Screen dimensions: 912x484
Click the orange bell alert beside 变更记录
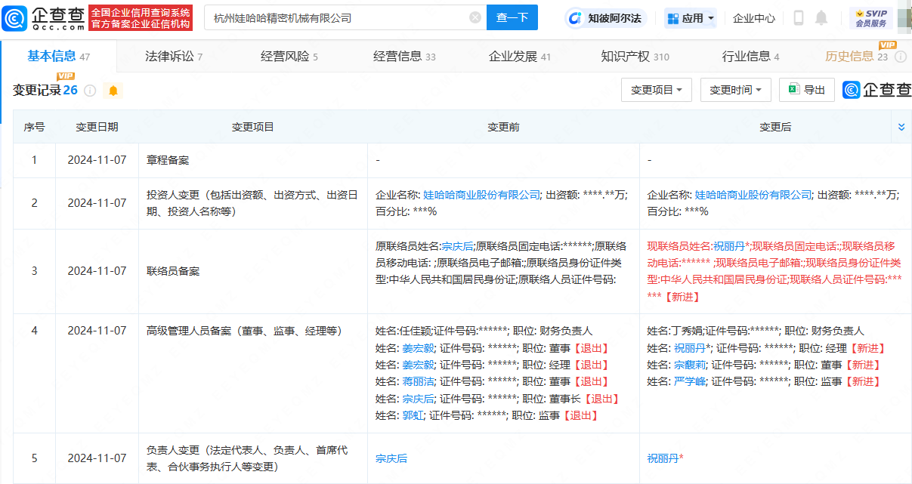[x=113, y=91]
